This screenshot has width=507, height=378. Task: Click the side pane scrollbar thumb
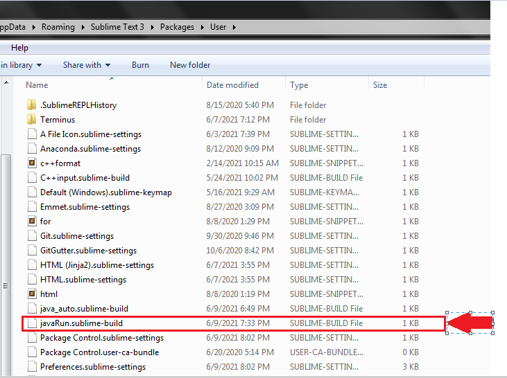[6, 264]
